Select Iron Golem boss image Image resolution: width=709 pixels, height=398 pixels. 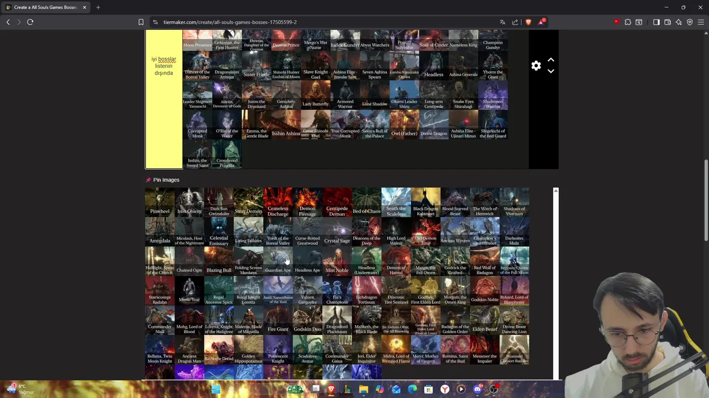click(189, 202)
